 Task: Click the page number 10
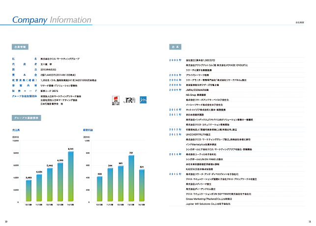pyautogui.click(x=6, y=222)
